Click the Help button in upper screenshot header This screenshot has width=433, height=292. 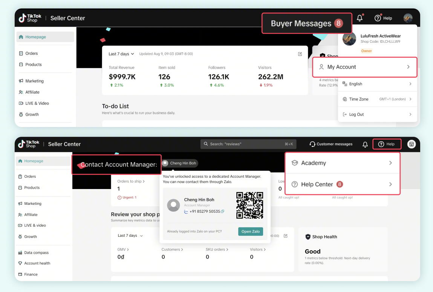(383, 18)
